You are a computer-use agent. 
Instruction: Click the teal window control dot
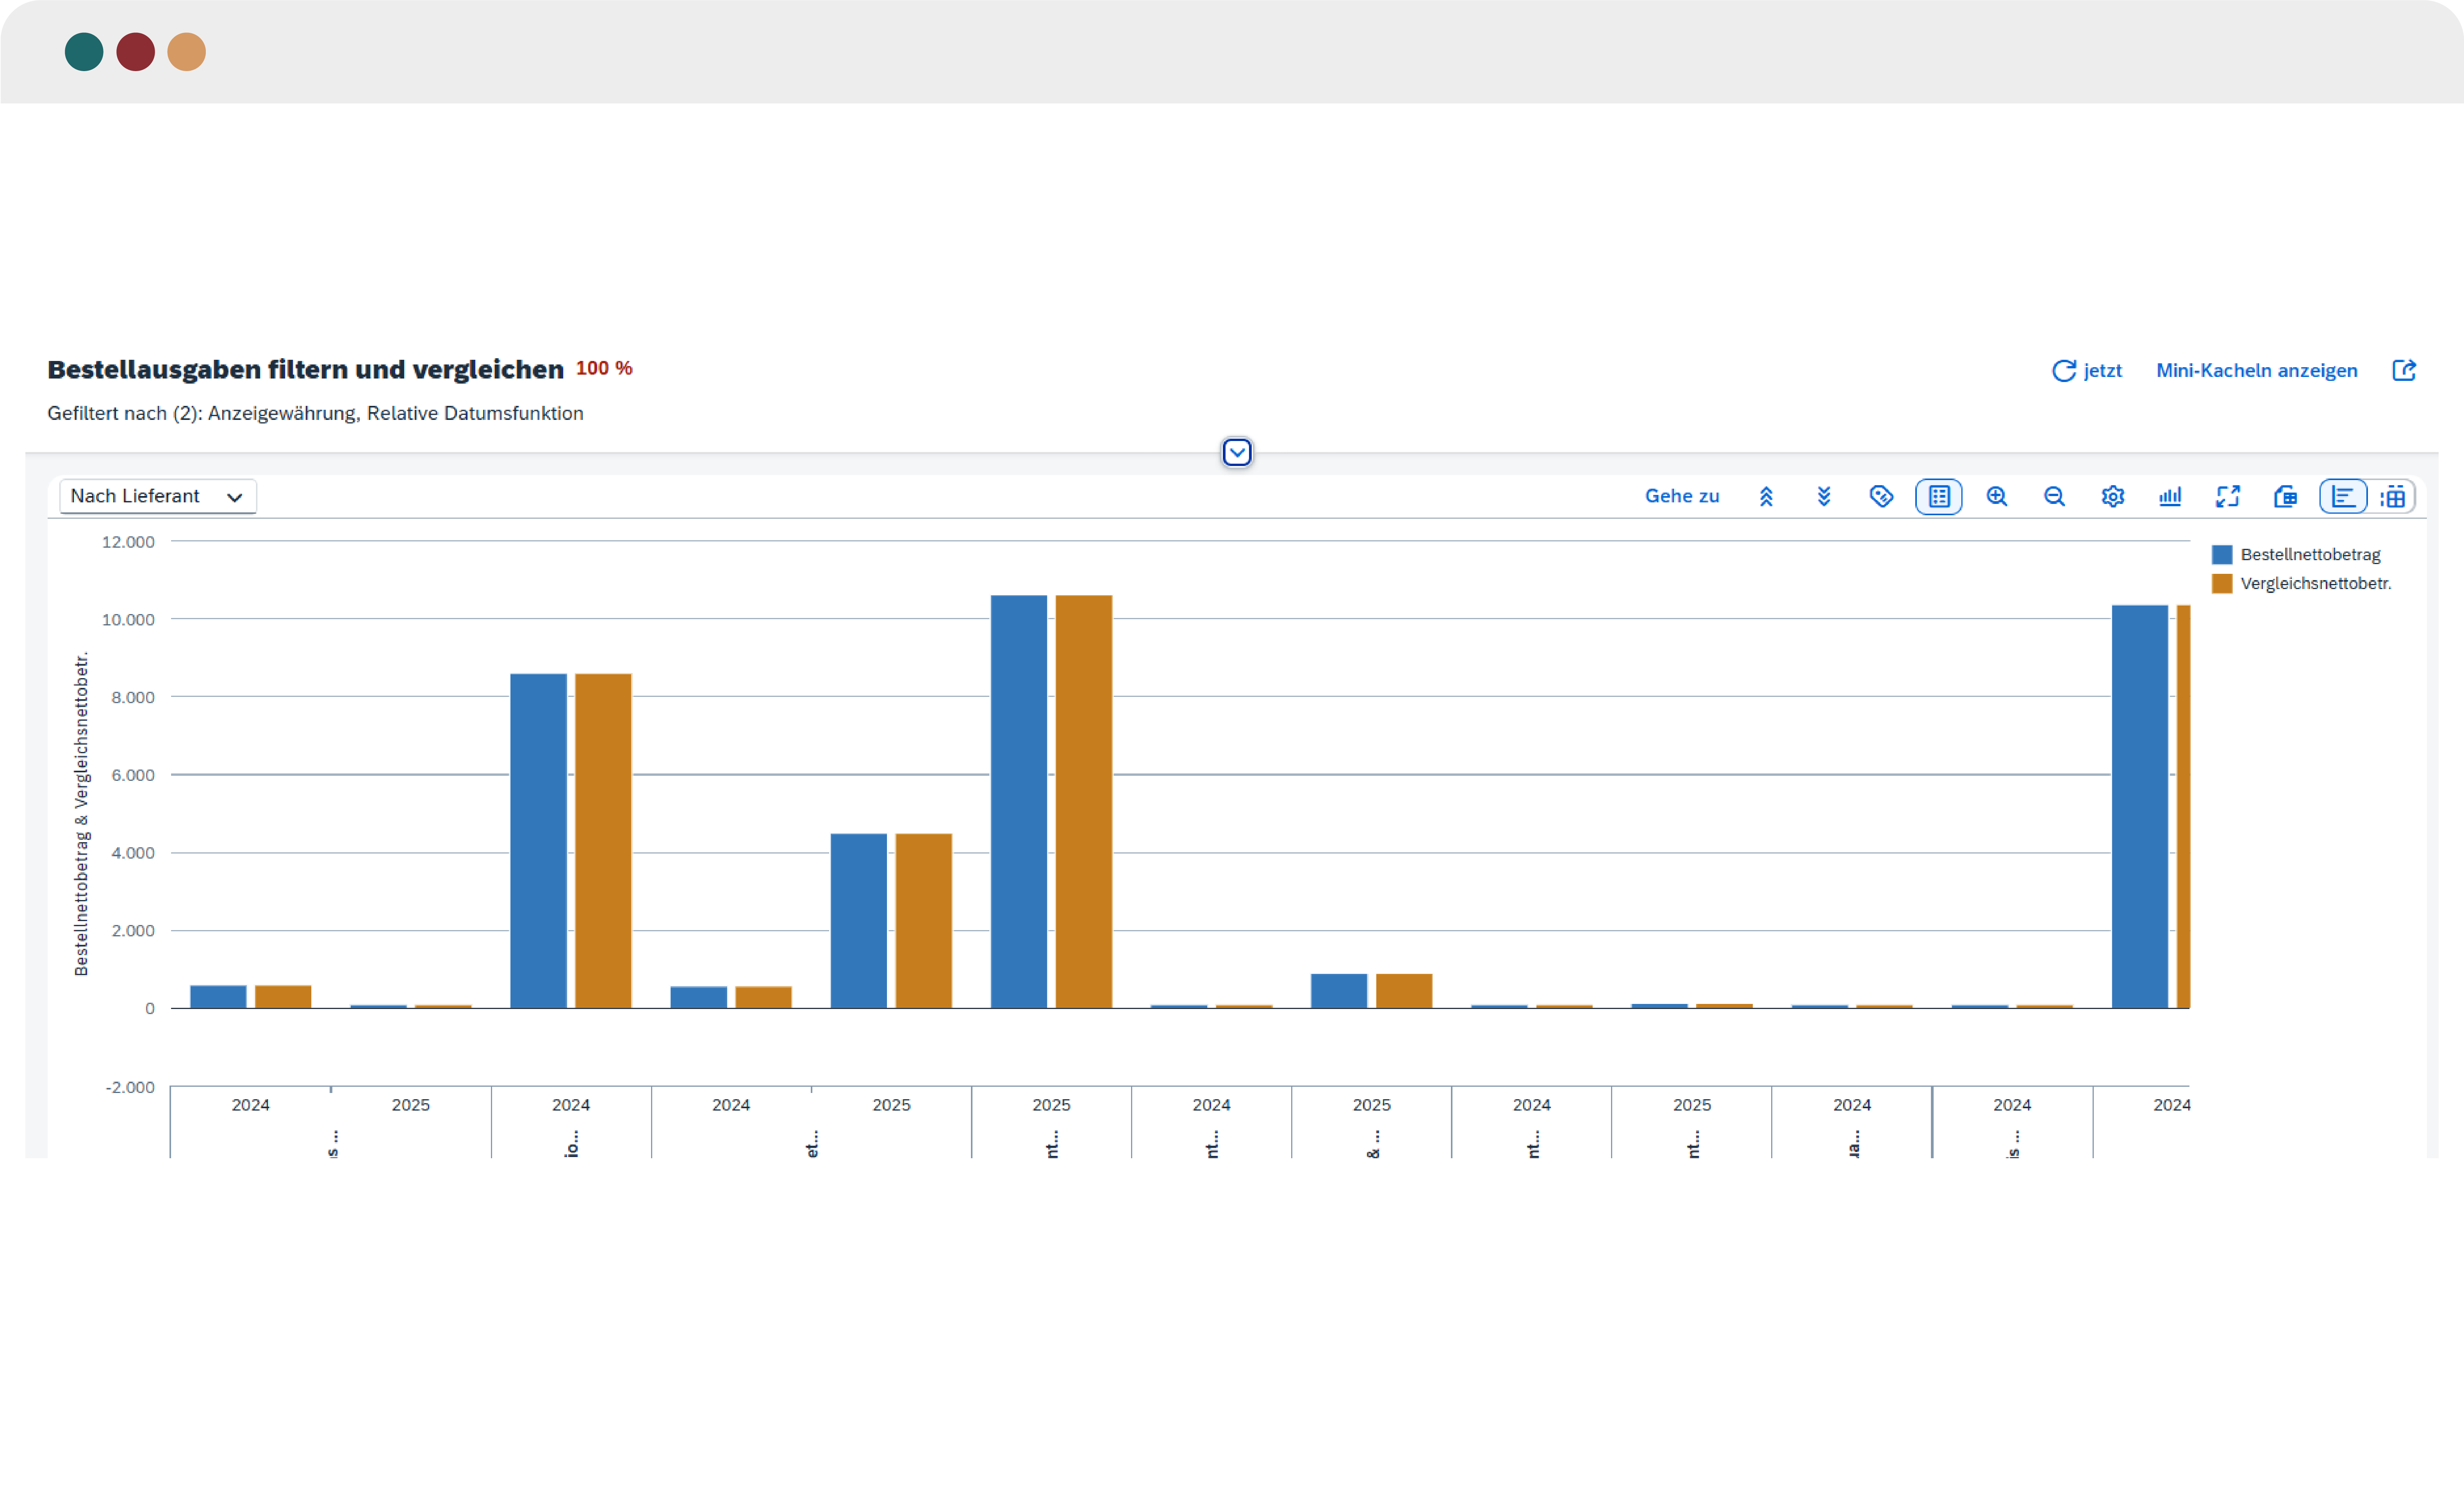[84, 52]
